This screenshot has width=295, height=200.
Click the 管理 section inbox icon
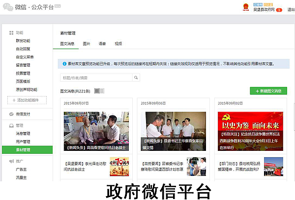pos(11,126)
